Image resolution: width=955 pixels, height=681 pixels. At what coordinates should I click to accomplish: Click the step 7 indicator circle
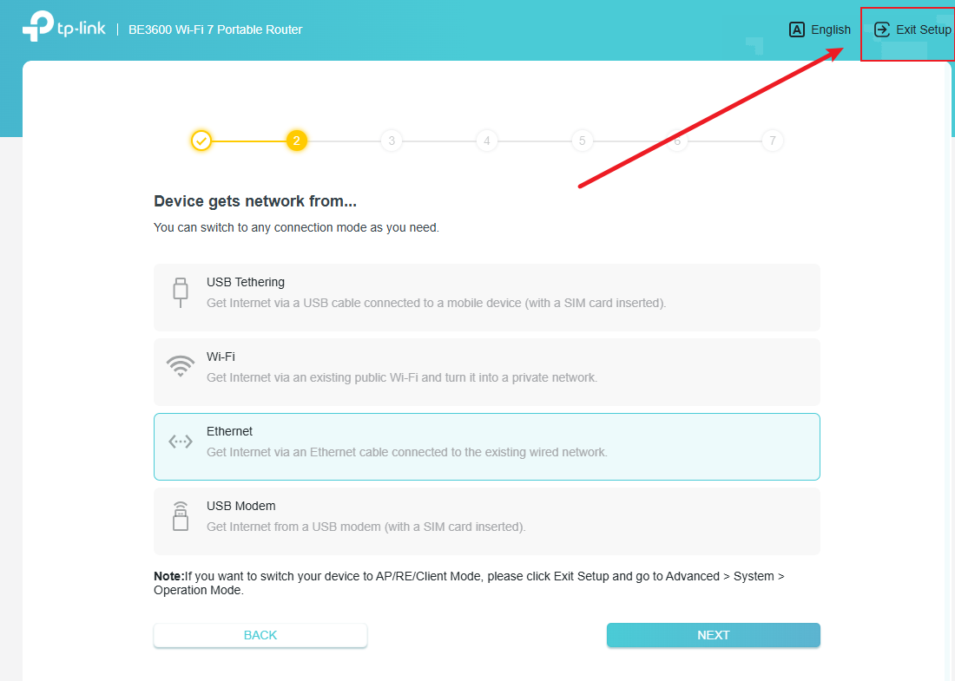(x=773, y=140)
